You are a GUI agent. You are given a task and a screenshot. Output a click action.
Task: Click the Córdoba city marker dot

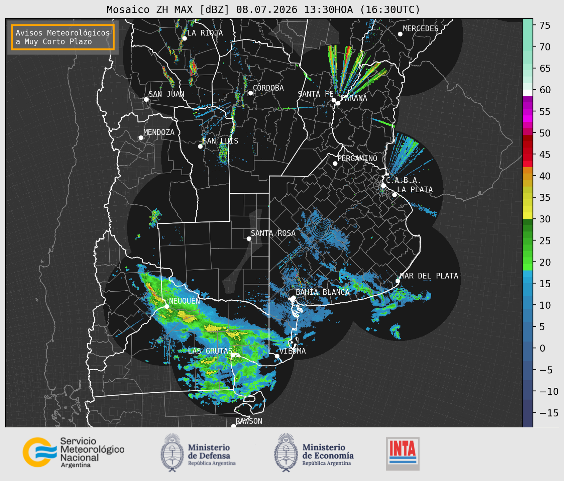pyautogui.click(x=250, y=93)
